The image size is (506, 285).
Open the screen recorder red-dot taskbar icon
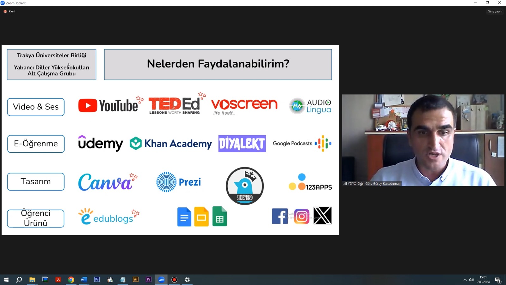click(x=174, y=280)
